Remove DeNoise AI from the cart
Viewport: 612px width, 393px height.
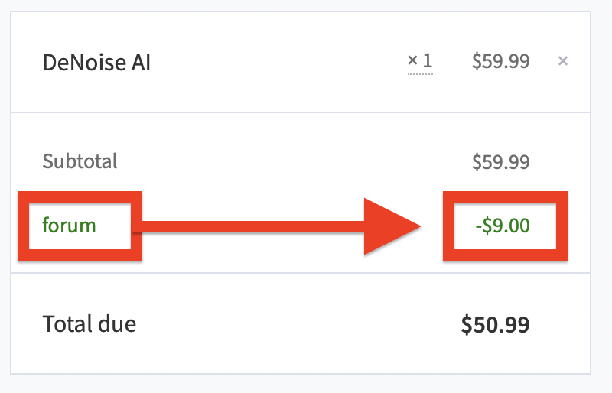point(563,61)
